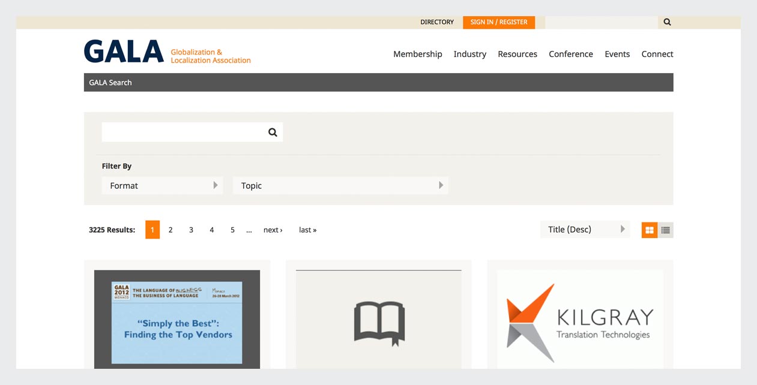Go to results page 3
Image resolution: width=757 pixels, height=385 pixels.
(191, 230)
